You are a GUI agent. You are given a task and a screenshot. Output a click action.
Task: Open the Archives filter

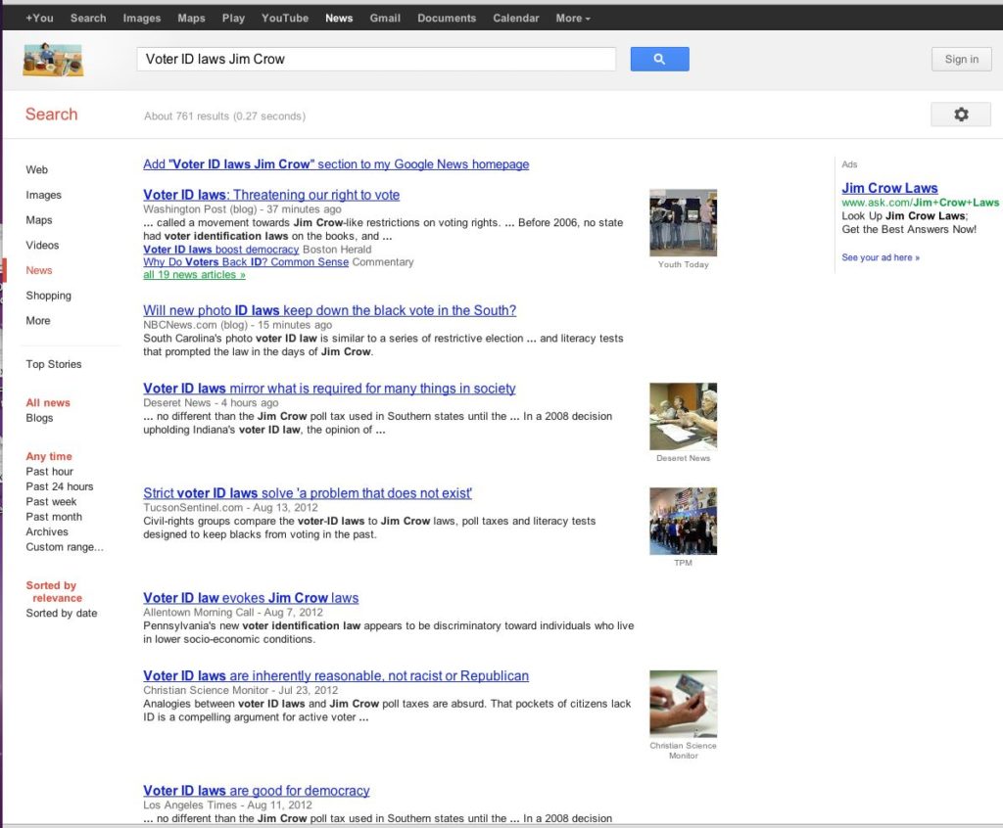(x=47, y=532)
